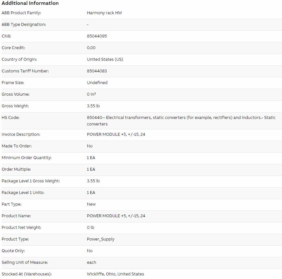282x279 pixels.
Task: Select the Harmony rack HW value
Action: tap(104, 13)
